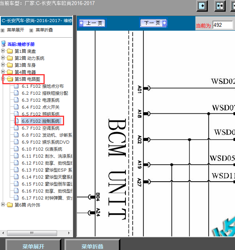Click the small list icon beside top 菜单折叠
Image resolution: width=235 pixels, height=250 pixels.
(31, 30)
